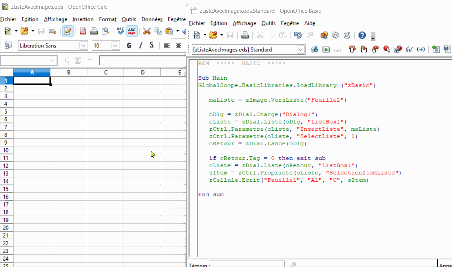Click the Compile icon in Basic toolbar
452x267 pixels.
[315, 50]
